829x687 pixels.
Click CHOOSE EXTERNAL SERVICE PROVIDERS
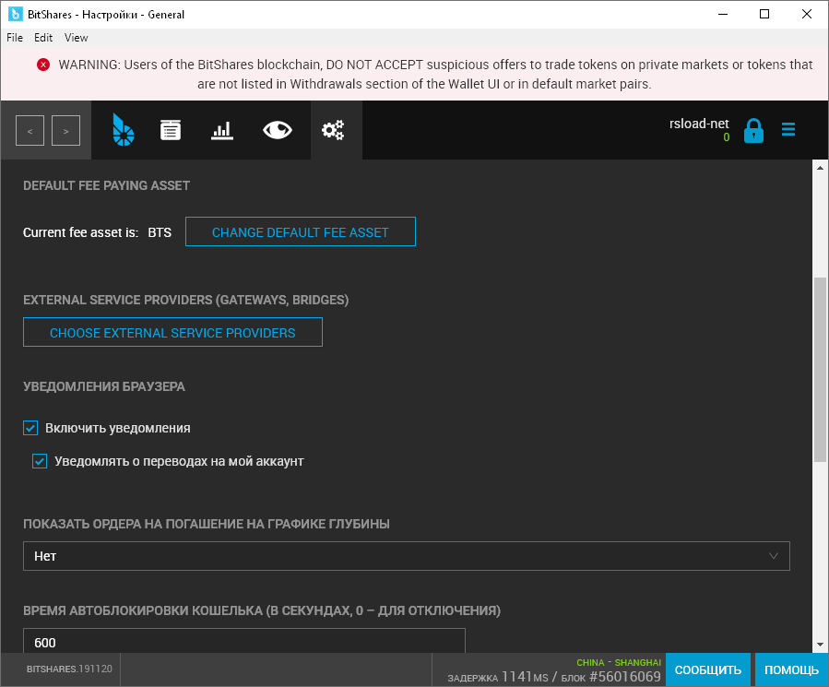172,332
